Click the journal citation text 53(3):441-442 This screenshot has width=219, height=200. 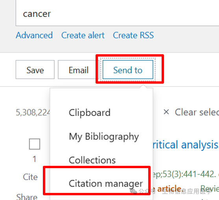[184, 174]
